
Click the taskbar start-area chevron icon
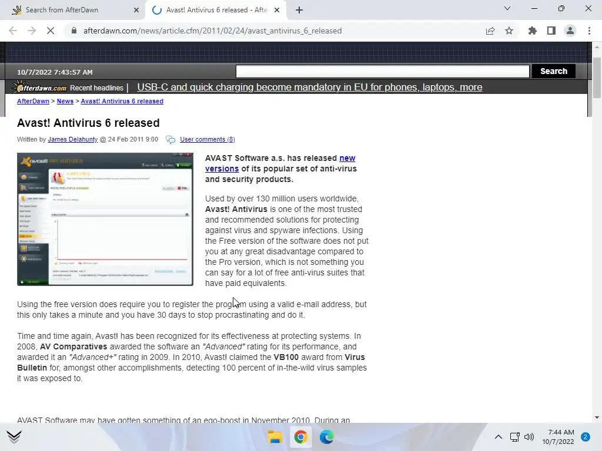click(14, 436)
